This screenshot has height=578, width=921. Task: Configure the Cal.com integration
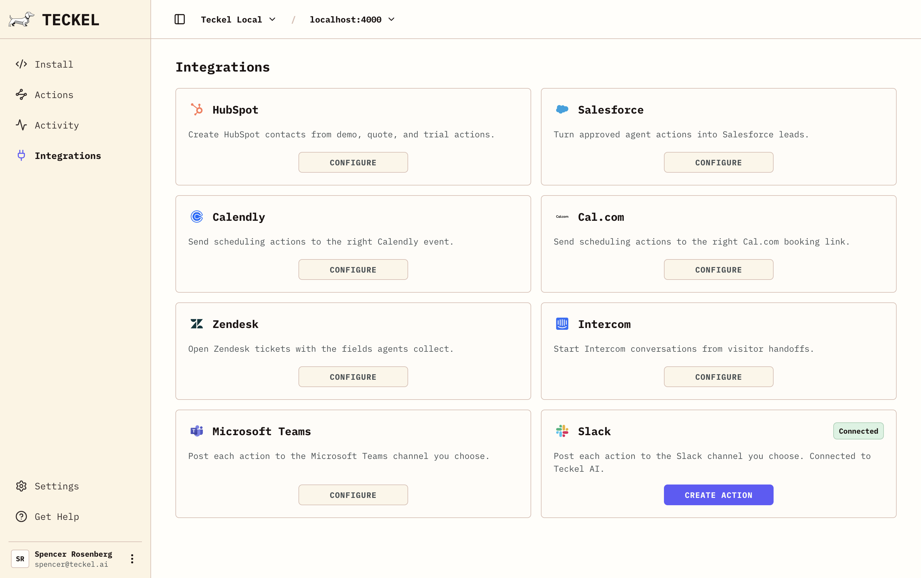(718, 270)
